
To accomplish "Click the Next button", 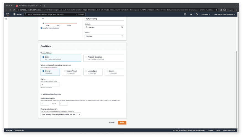I will coord(122,123).
